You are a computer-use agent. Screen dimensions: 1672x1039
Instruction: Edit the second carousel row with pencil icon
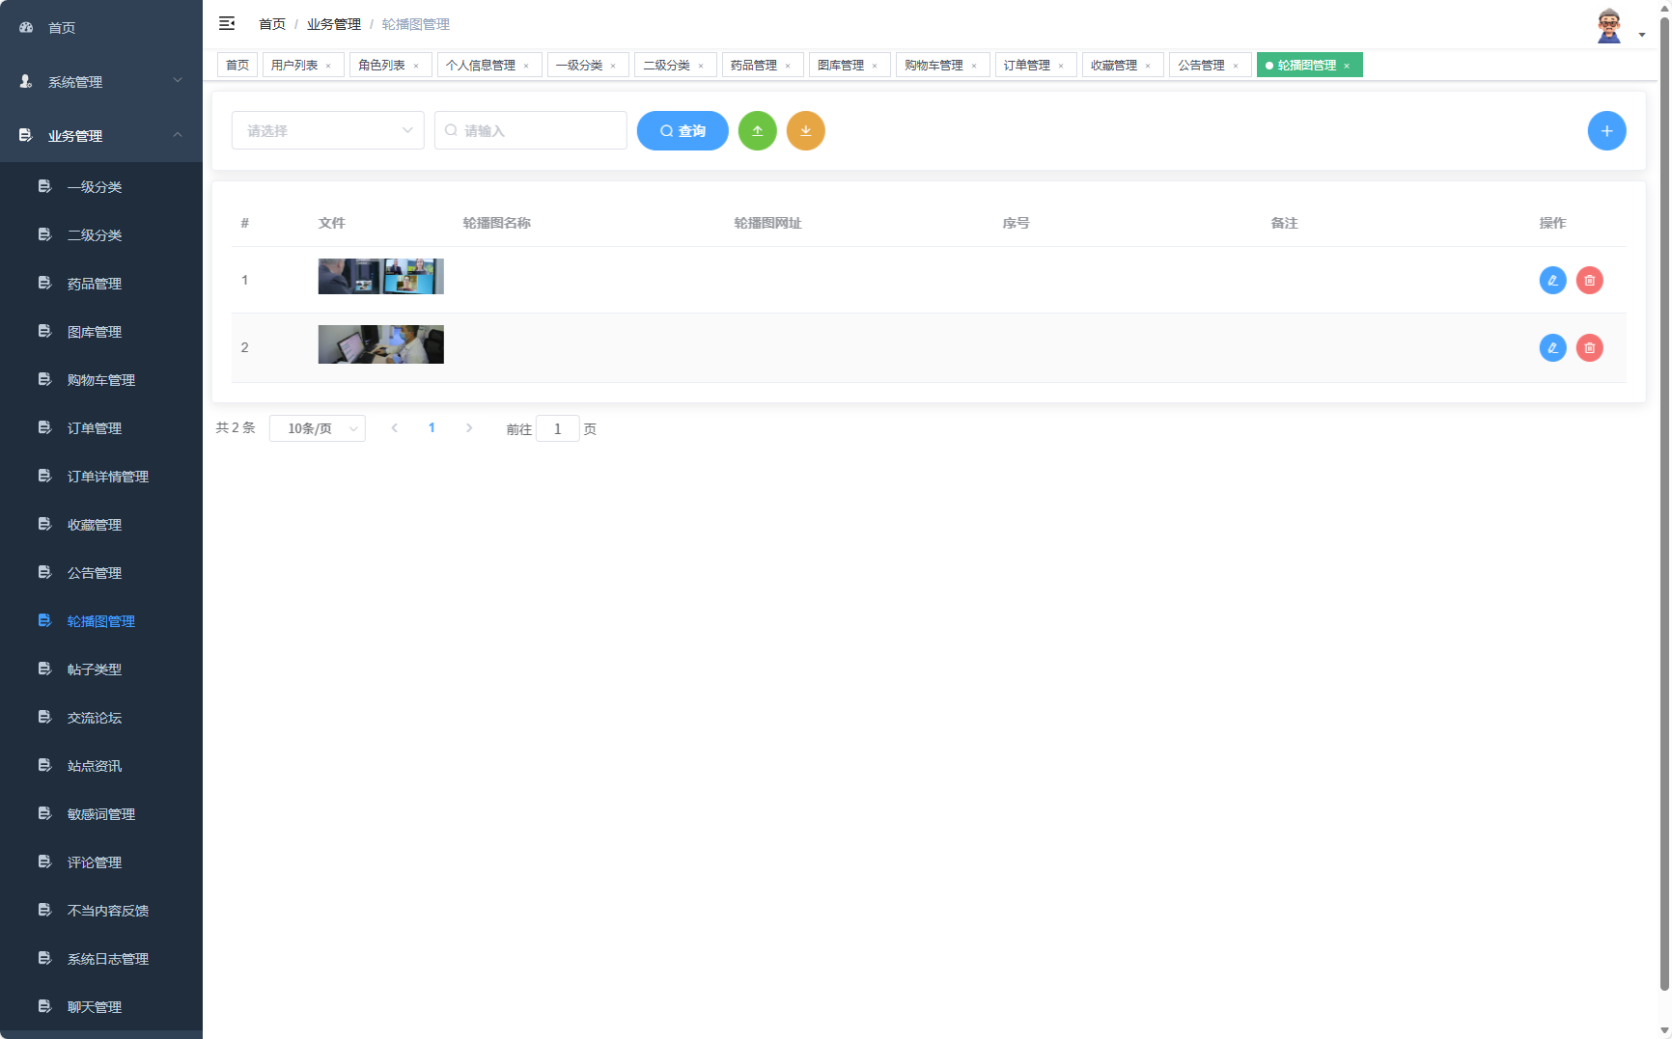click(1552, 347)
